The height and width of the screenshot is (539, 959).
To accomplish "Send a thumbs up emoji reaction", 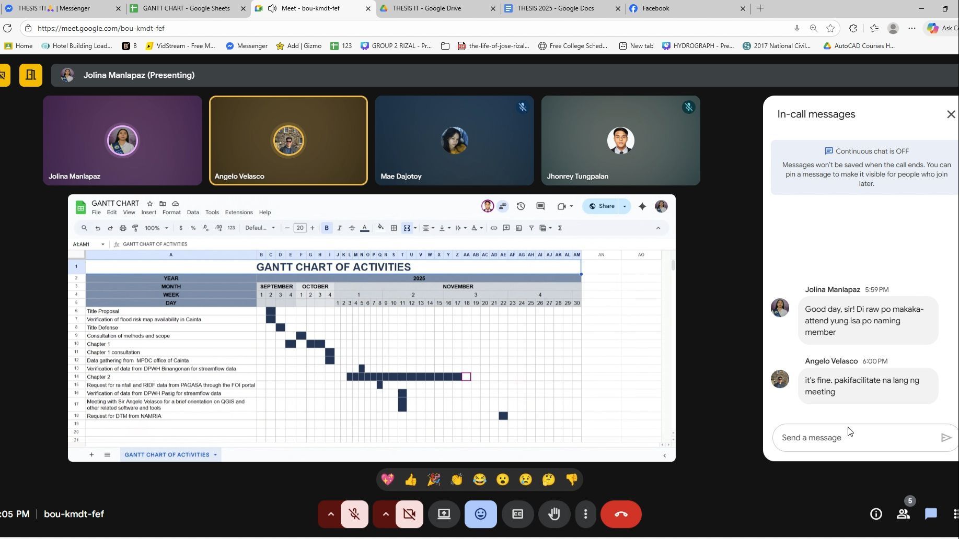I will click(411, 480).
